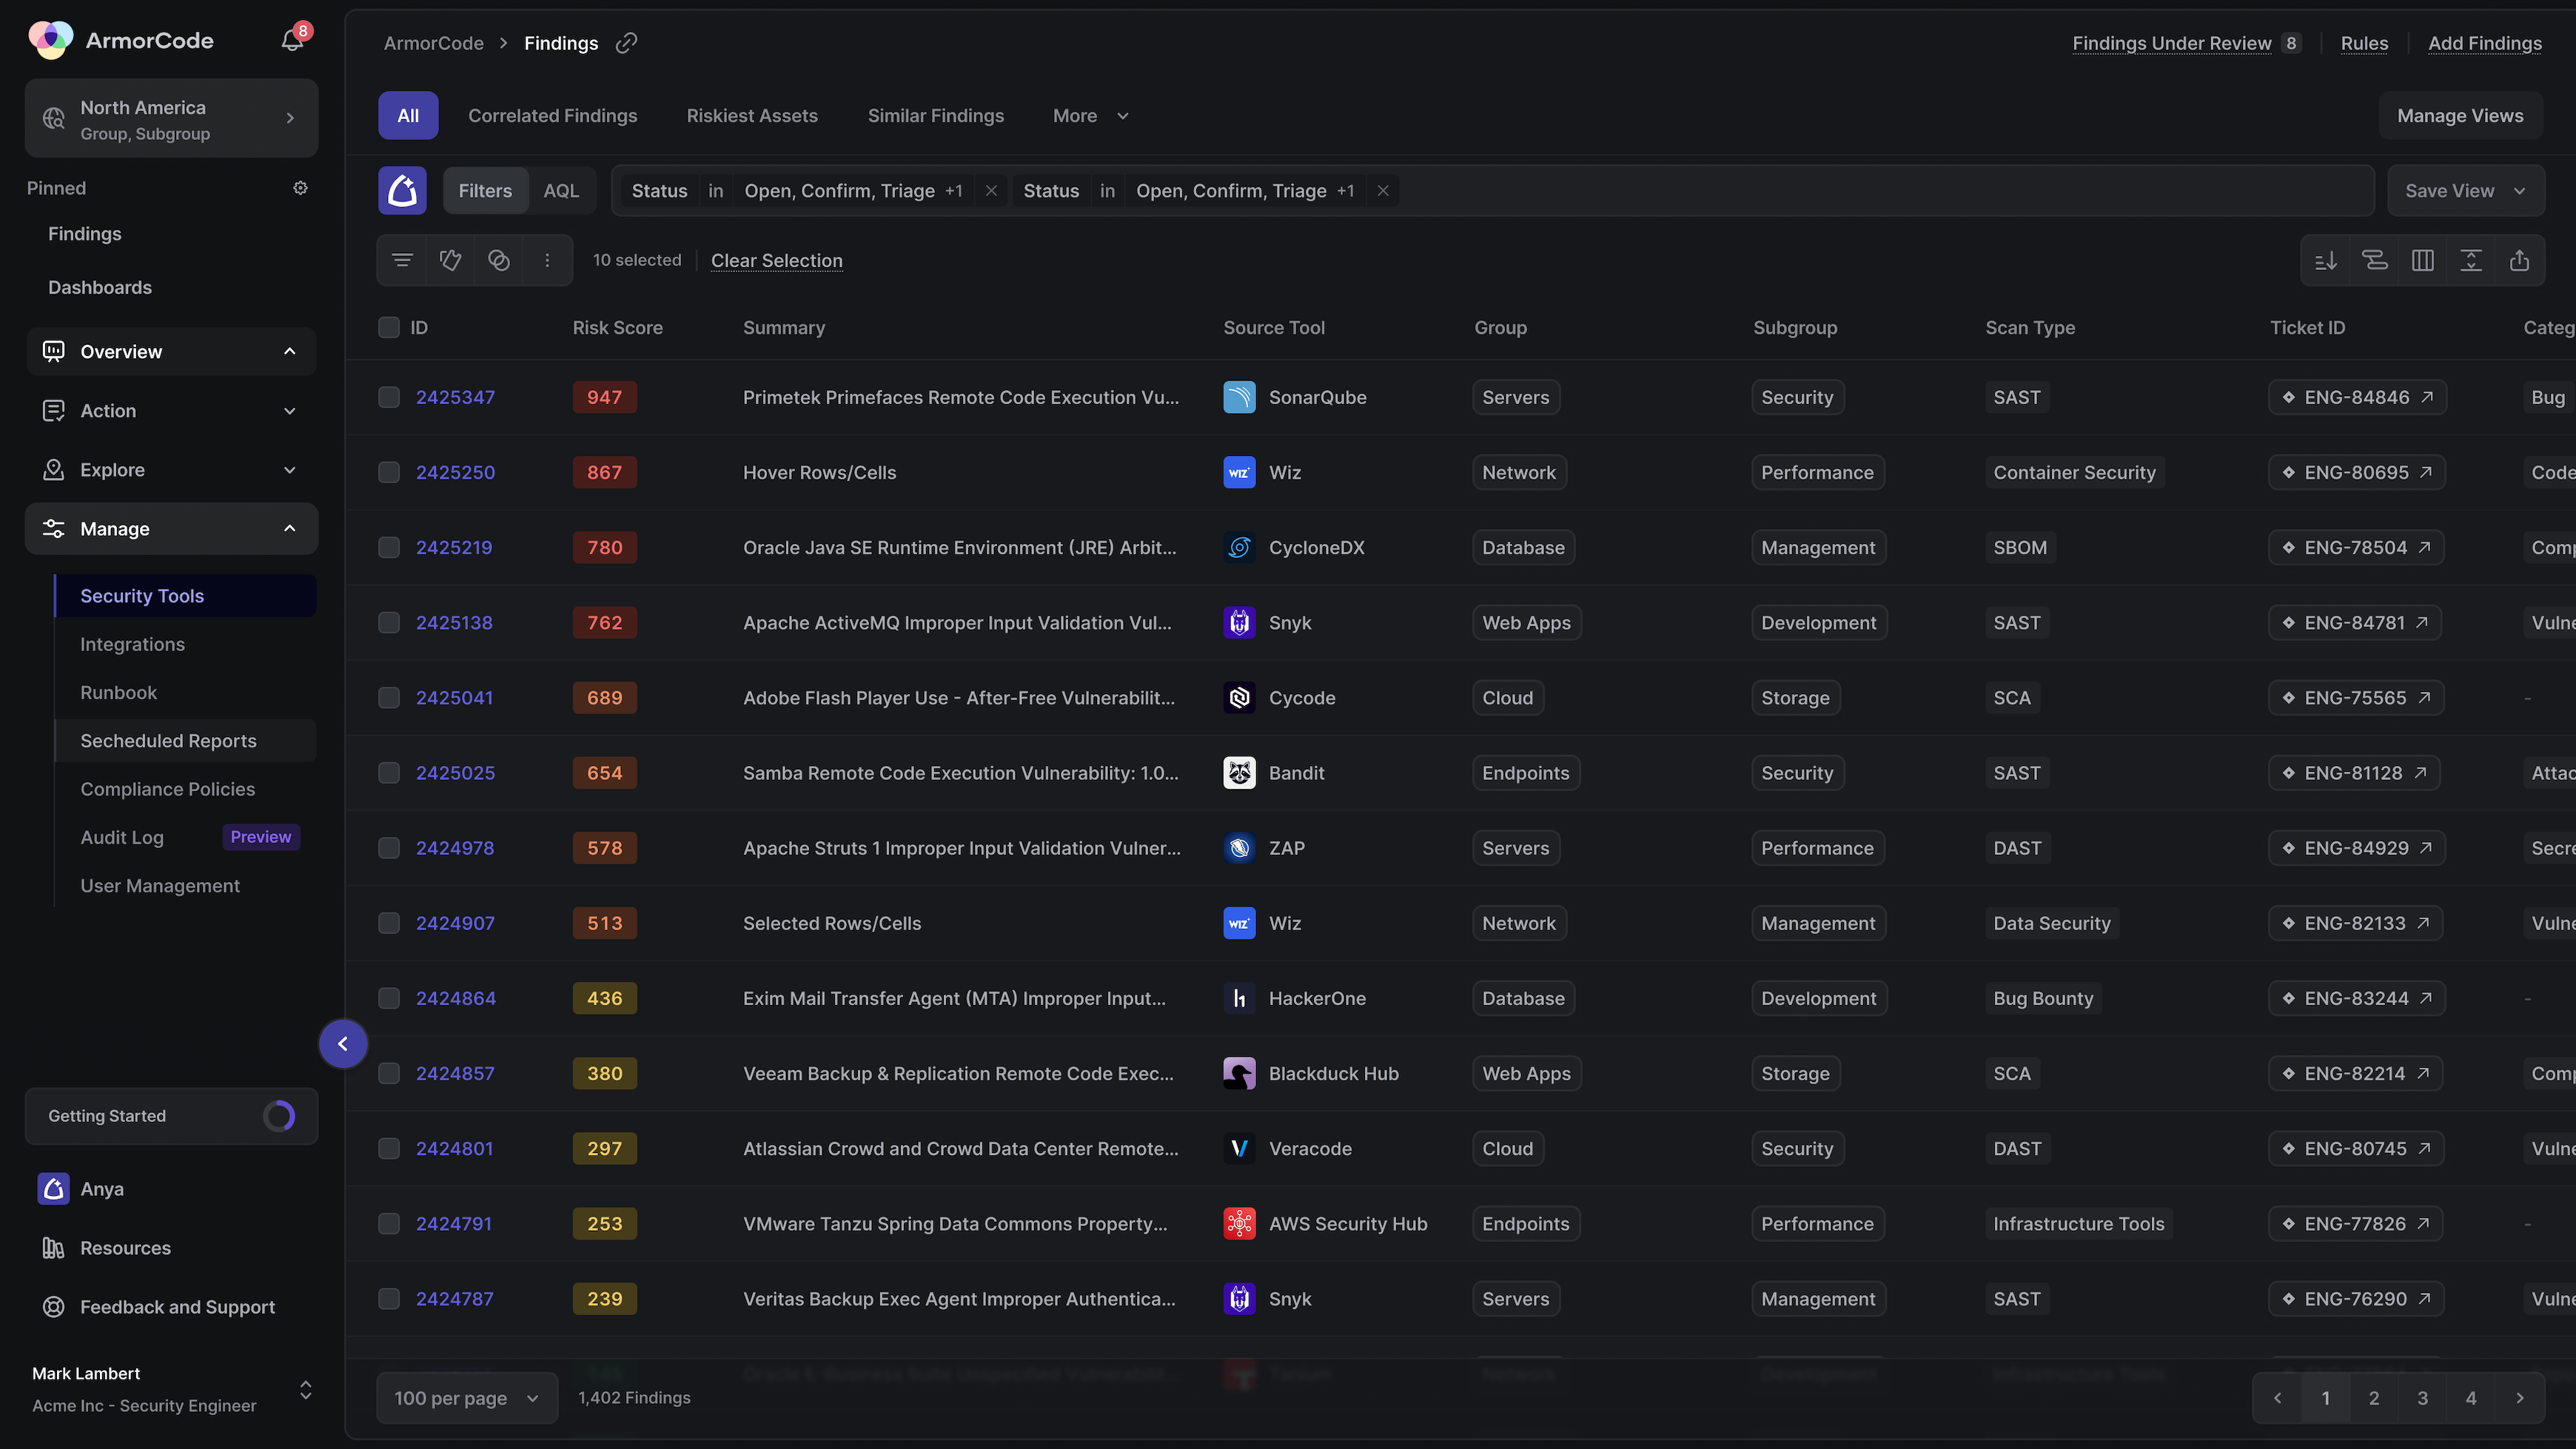Click the Clear Selection link
This screenshot has height=1449, width=2576.
(776, 260)
